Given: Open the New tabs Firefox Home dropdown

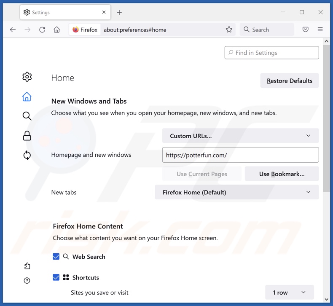Looking at the screenshot, I should pyautogui.click(x=237, y=192).
